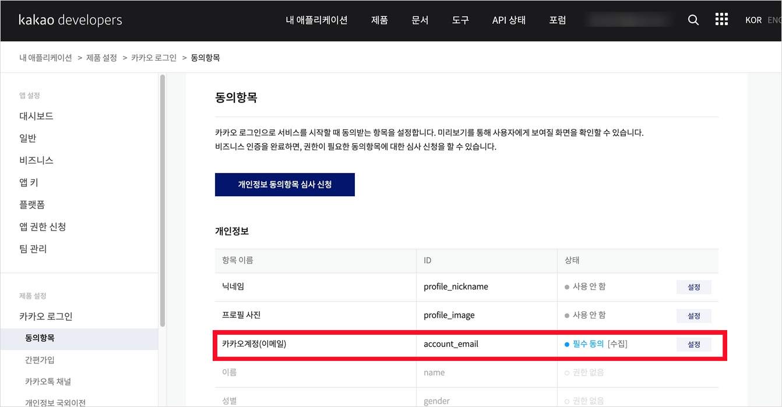This screenshot has height=407, width=782.
Task: Click the account_email ID cell
Action: click(487, 344)
